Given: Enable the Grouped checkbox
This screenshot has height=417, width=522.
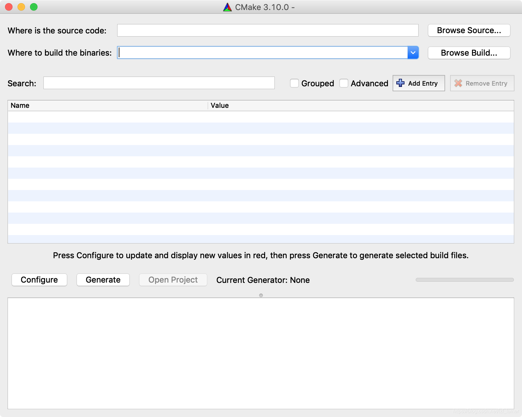Looking at the screenshot, I should (x=294, y=83).
